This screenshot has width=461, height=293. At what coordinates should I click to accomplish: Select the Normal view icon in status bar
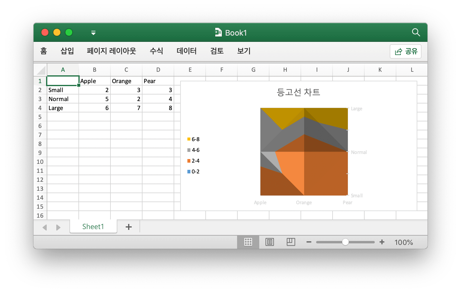coord(248,242)
